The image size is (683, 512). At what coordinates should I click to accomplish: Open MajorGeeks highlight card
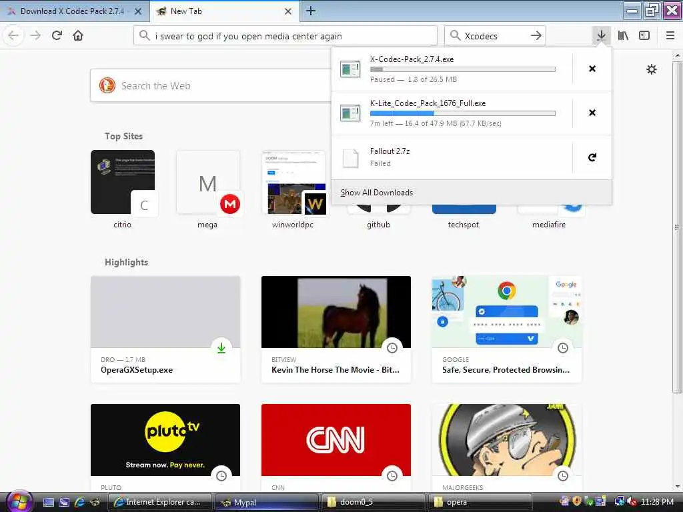click(x=507, y=447)
